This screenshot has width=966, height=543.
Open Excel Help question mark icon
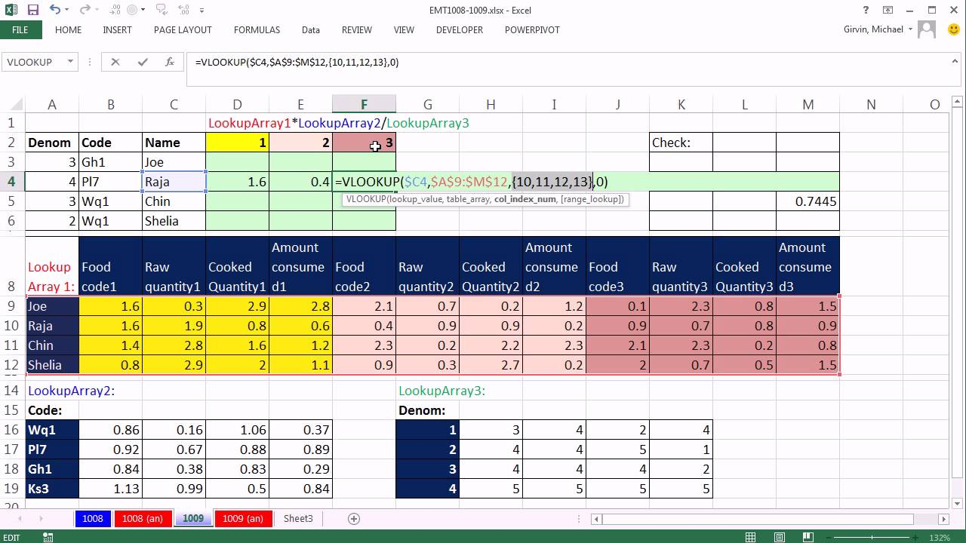tap(866, 11)
